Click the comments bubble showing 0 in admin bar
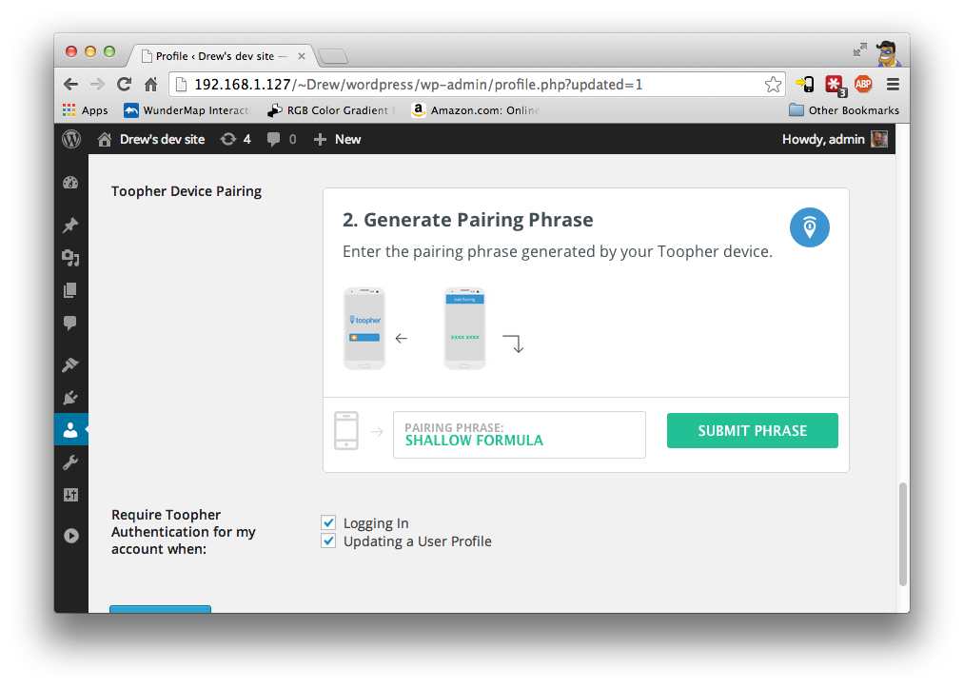Screen dimensions: 964x688 tap(282, 140)
